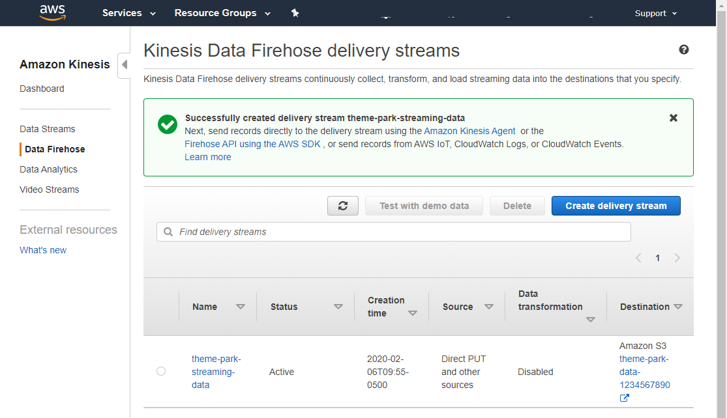Go to previous page of delivery streams
The height and width of the screenshot is (418, 727).
638,258
